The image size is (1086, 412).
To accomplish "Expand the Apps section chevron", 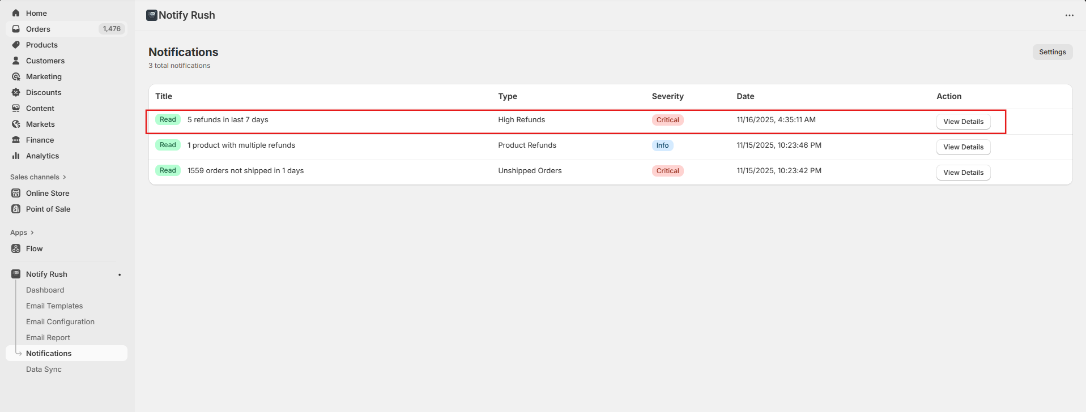I will 32,233.
